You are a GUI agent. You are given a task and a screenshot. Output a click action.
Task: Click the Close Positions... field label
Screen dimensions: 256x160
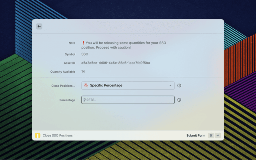pos(63,86)
